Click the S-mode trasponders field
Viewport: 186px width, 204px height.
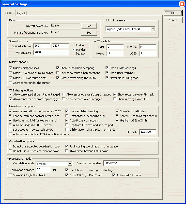pyautogui.click(x=122, y=163)
